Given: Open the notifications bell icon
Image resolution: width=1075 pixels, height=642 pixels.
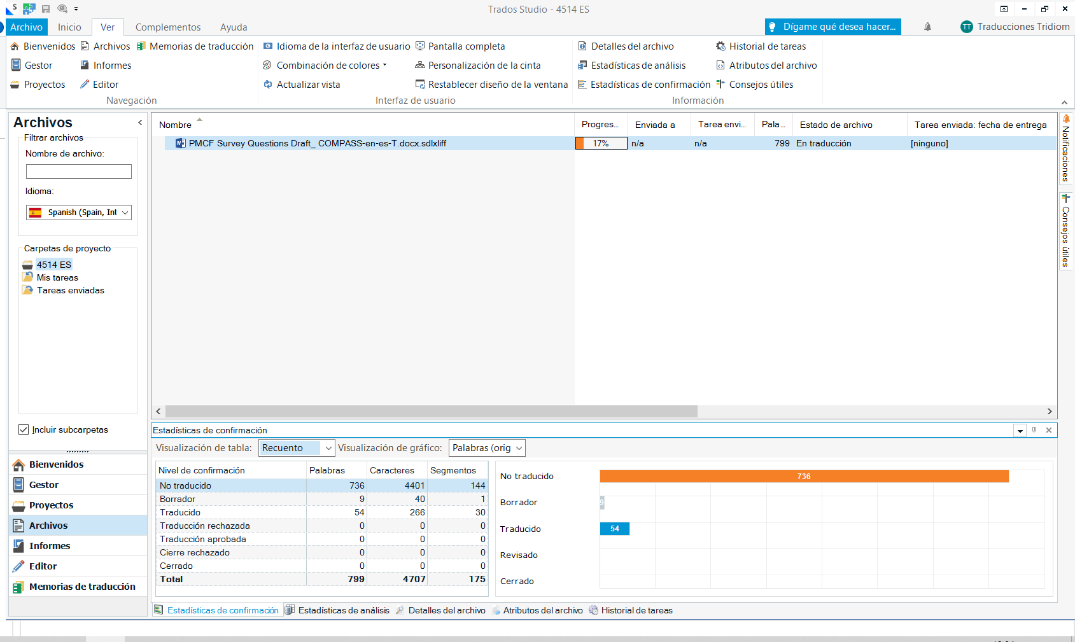Looking at the screenshot, I should [x=927, y=27].
